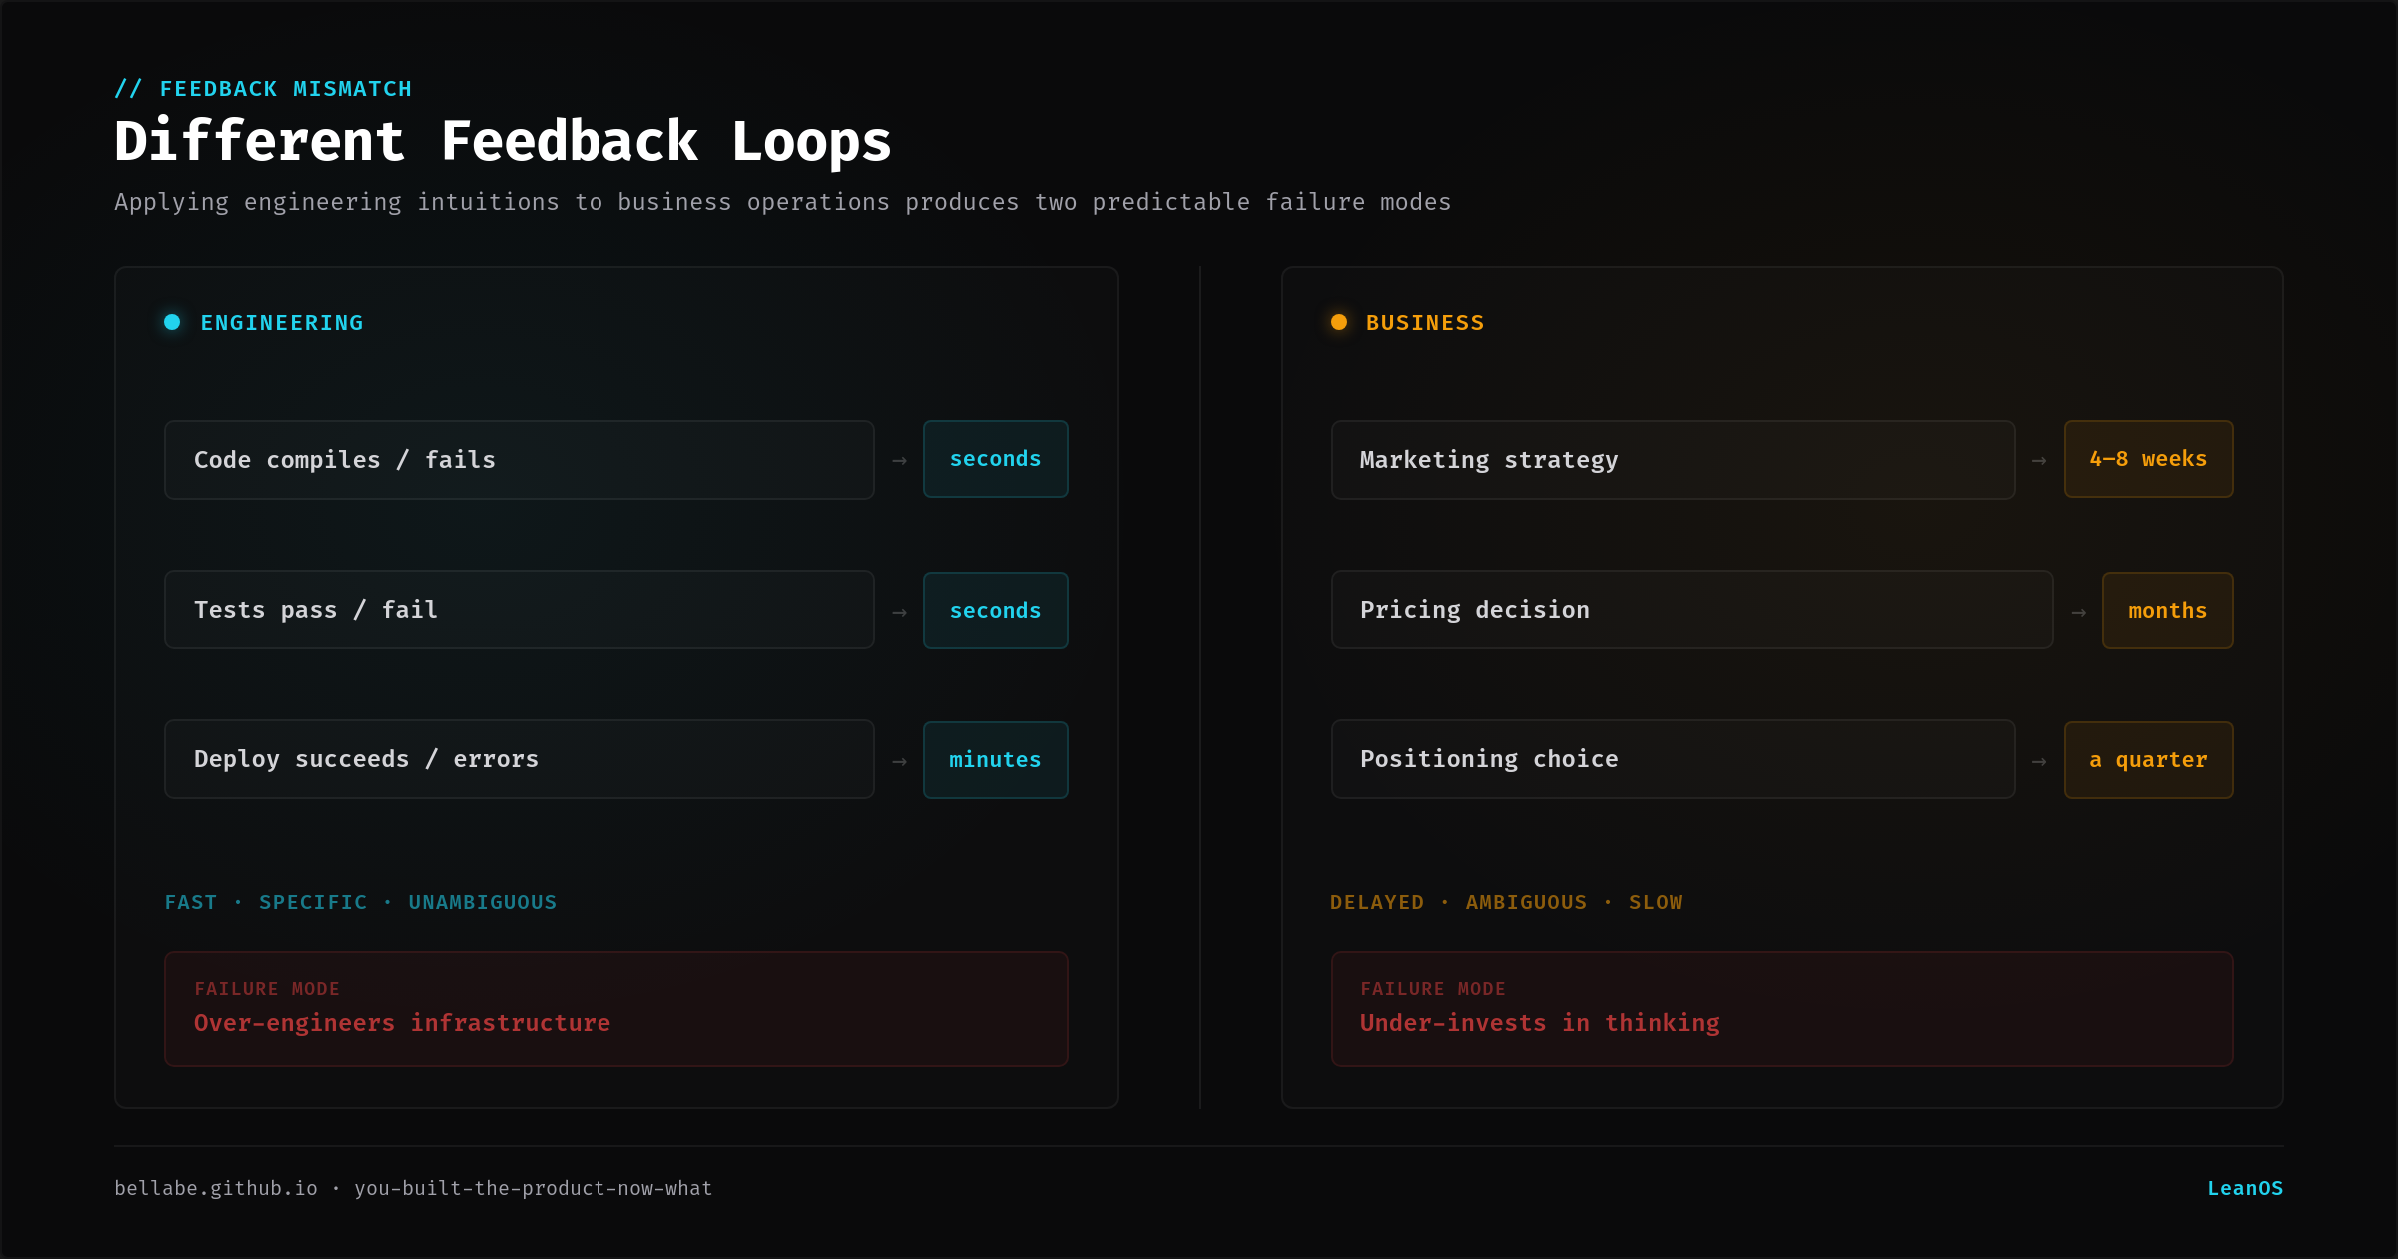
Task: Open the bellabe.github.io link
Action: [x=216, y=1188]
